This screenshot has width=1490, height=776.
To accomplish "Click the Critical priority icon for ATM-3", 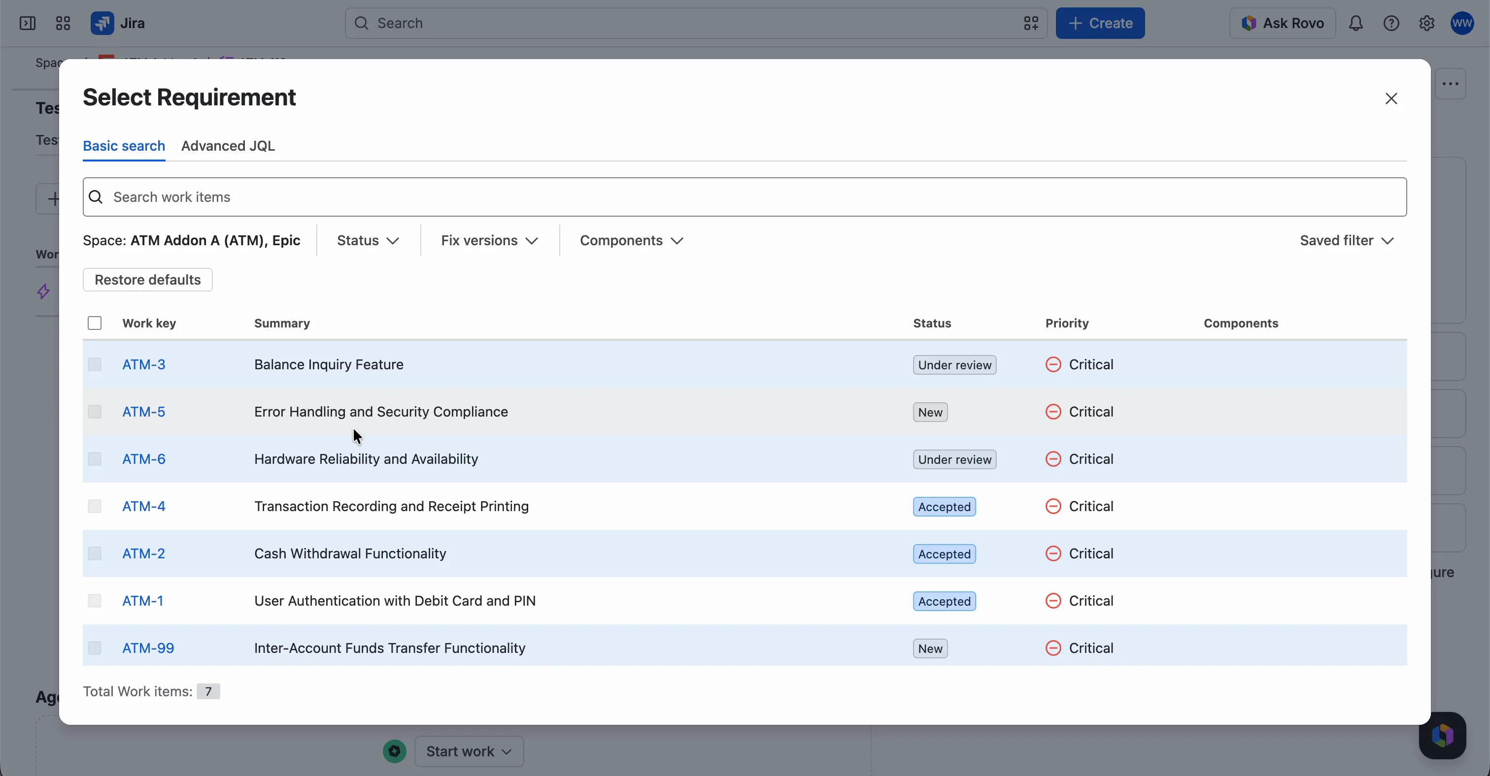I will click(1053, 364).
